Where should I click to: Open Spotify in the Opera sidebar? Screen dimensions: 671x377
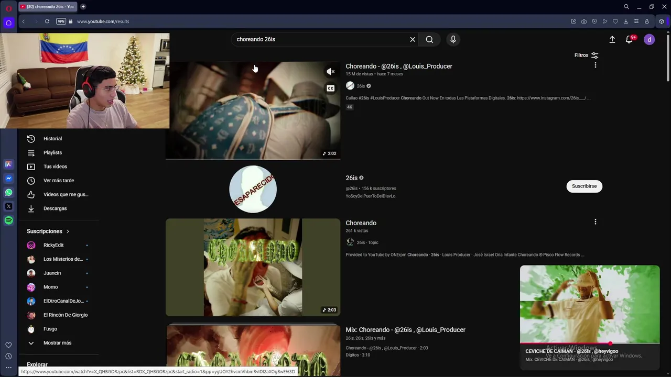coord(8,220)
